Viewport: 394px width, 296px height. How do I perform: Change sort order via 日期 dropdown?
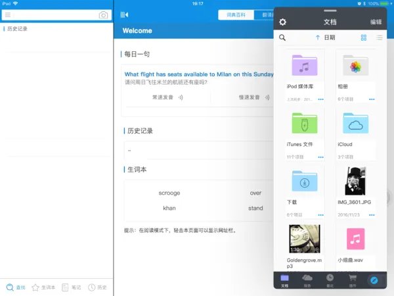[326, 37]
